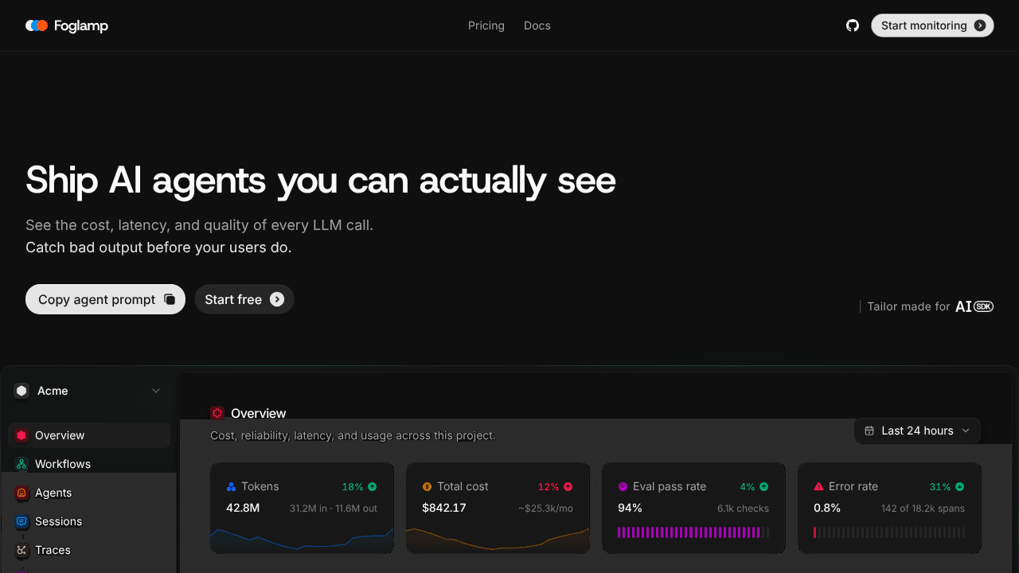Click the Agents sidebar icon
Screen dimensions: 1019x573
click(x=21, y=493)
